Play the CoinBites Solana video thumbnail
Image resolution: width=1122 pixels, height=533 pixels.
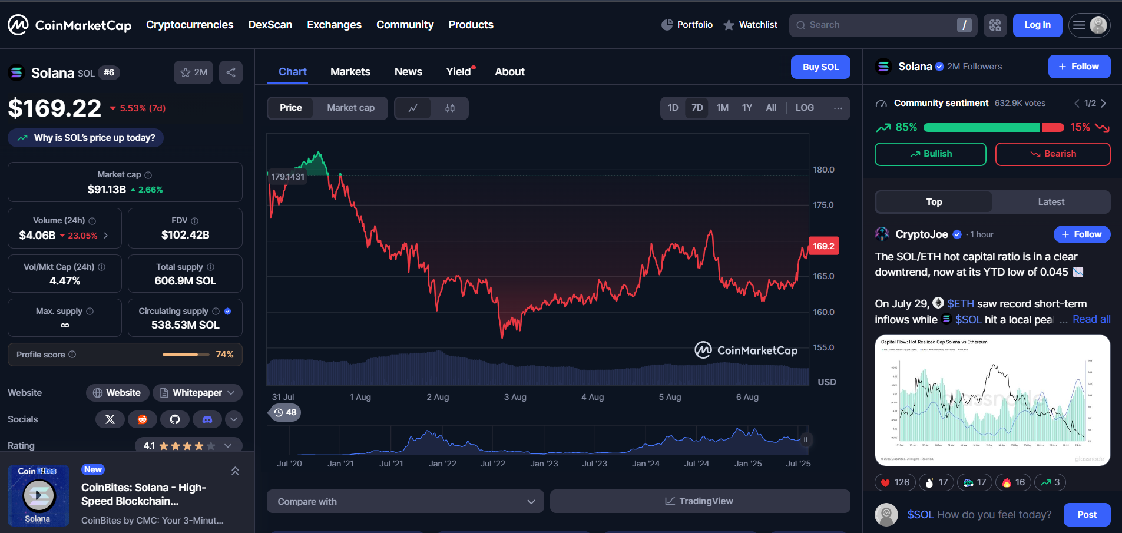pyautogui.click(x=38, y=495)
